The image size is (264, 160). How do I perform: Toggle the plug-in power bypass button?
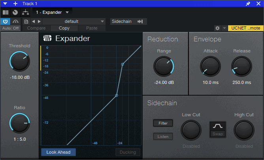tap(6, 21)
